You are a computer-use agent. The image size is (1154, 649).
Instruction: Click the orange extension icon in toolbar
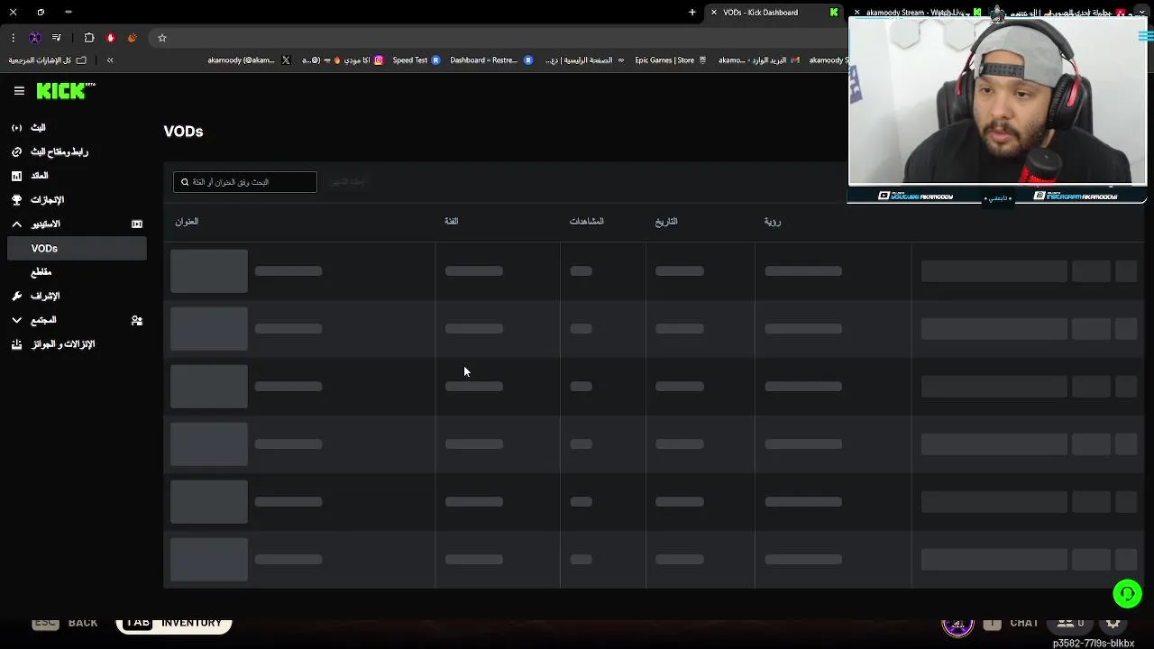tap(133, 38)
